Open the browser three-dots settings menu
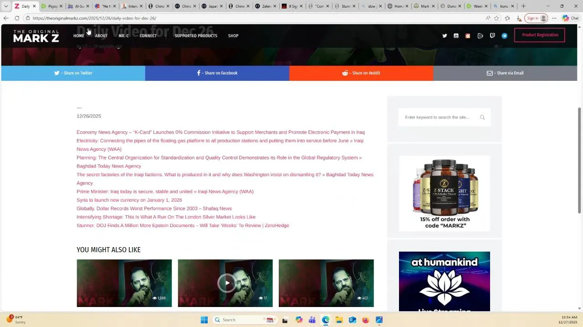 [x=554, y=18]
